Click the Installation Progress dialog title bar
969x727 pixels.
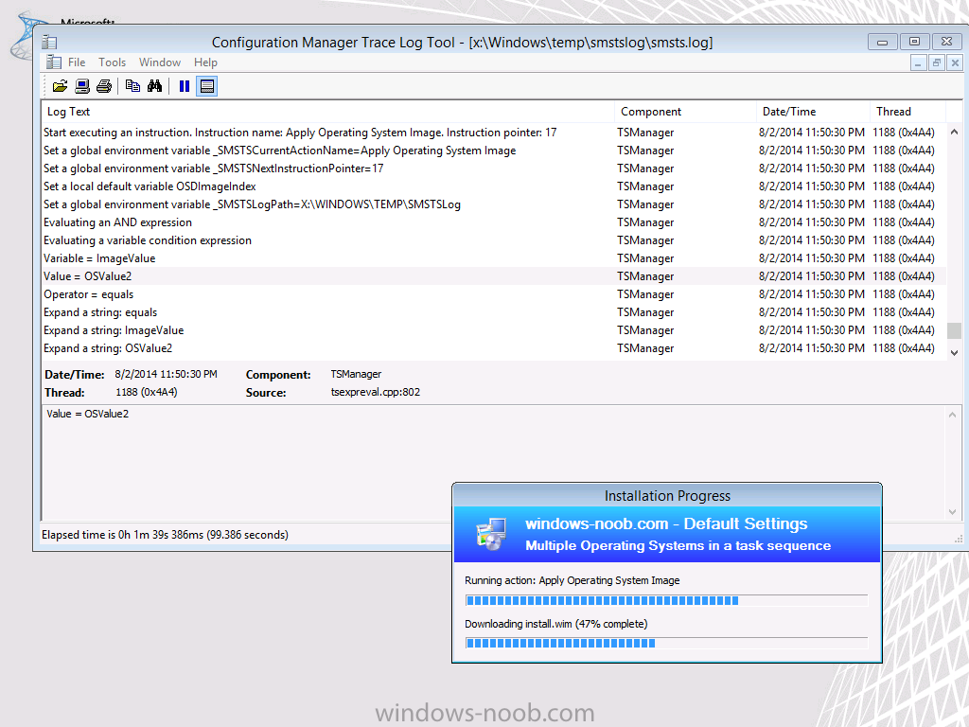coord(667,496)
